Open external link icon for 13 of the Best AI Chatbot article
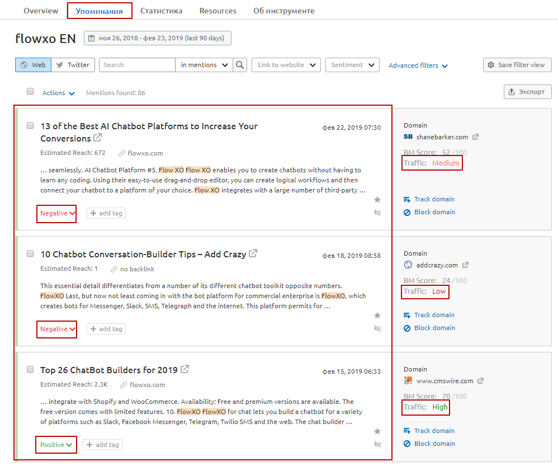The height and width of the screenshot is (466, 558). pyautogui.click(x=97, y=138)
